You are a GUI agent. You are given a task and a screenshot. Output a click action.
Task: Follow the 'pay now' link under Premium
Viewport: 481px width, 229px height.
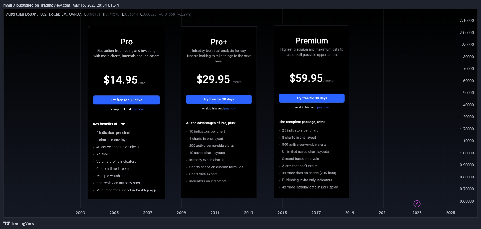click(323, 107)
